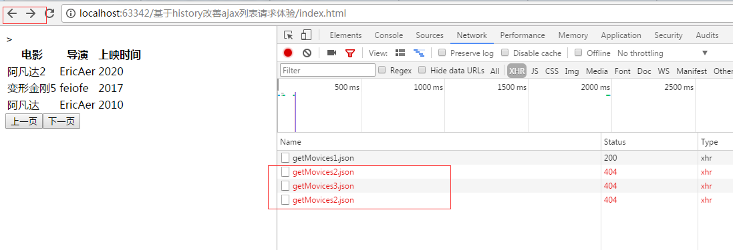Click the browser forward arrow

pyautogui.click(x=31, y=13)
